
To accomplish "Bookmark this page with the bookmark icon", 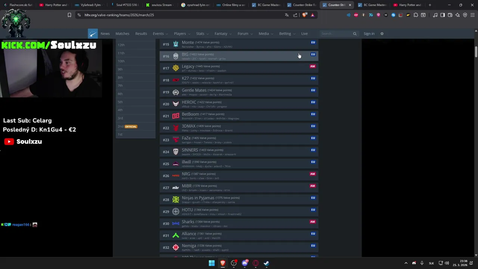I will [69, 15].
